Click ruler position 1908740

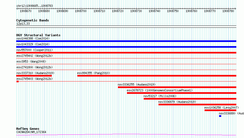pyautogui.click(x=154, y=11)
